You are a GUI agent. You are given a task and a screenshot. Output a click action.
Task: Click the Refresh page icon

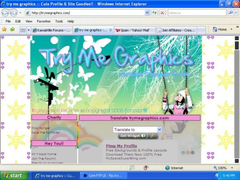click(x=155, y=13)
